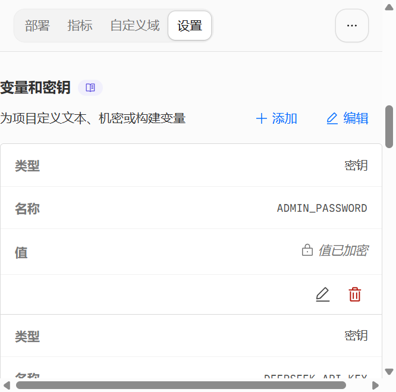
Task: Click the 设置 tab
Action: pos(190,26)
